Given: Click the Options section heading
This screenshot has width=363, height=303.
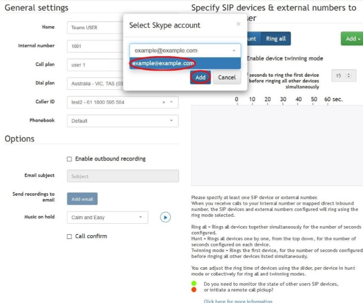Looking at the screenshot, I should click(19, 139).
